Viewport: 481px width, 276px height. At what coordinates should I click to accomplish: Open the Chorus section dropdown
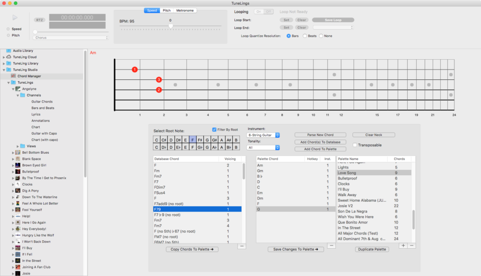point(70,38)
